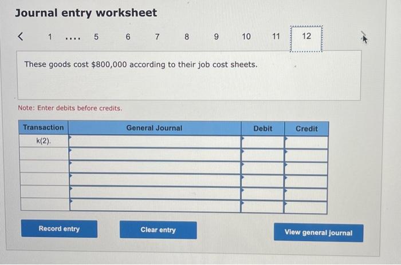The height and width of the screenshot is (265, 401).
Task: Select General Journal account field in last row
Action: click(x=155, y=206)
